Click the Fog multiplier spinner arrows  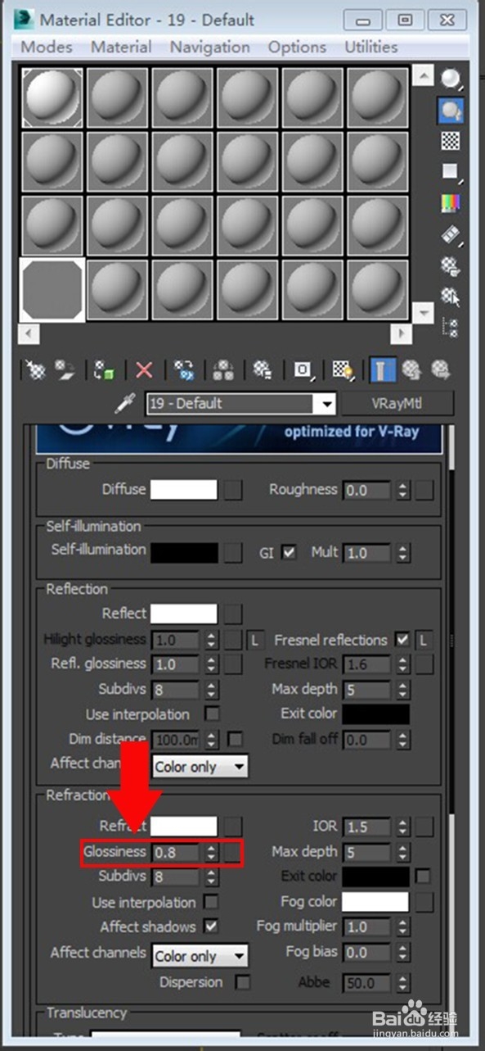point(402,927)
